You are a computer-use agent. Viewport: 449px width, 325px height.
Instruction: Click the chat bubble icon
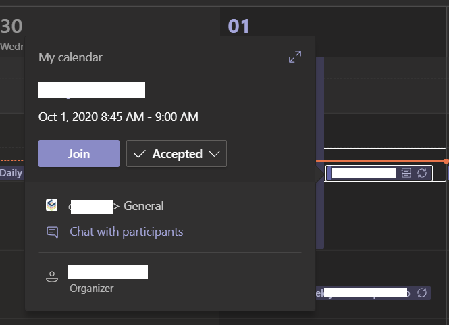pyautogui.click(x=52, y=232)
